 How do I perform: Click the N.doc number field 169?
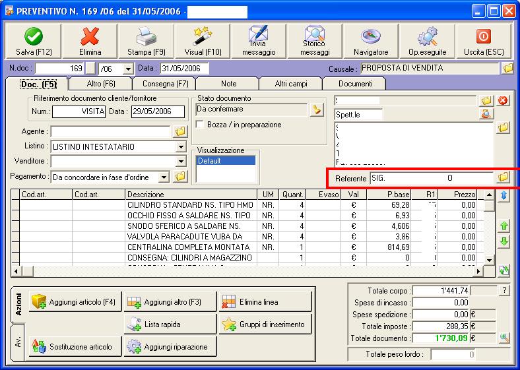59,69
